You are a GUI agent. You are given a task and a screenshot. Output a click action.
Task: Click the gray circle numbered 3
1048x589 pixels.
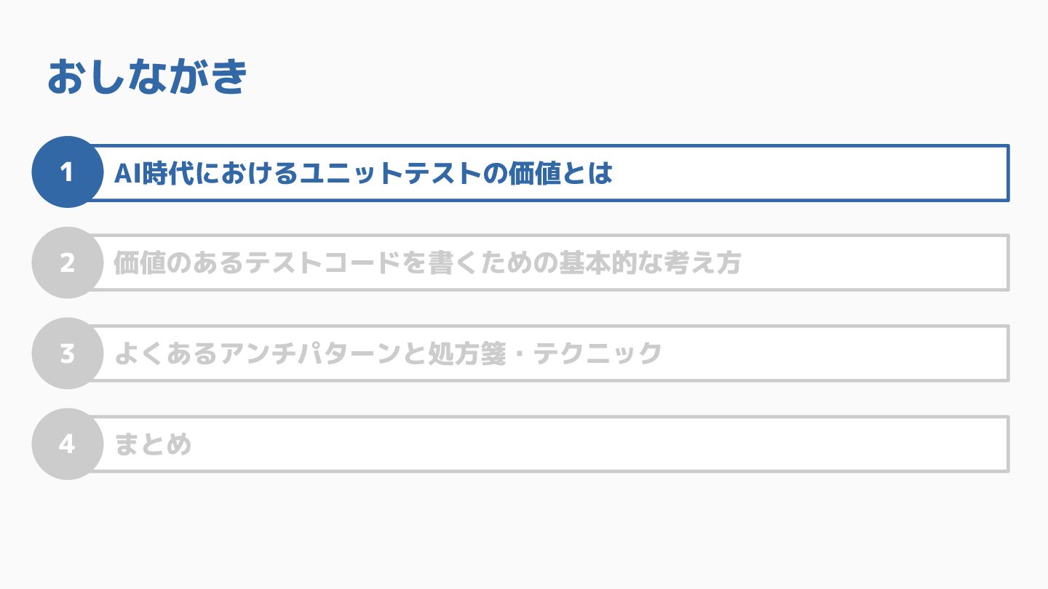[67, 353]
